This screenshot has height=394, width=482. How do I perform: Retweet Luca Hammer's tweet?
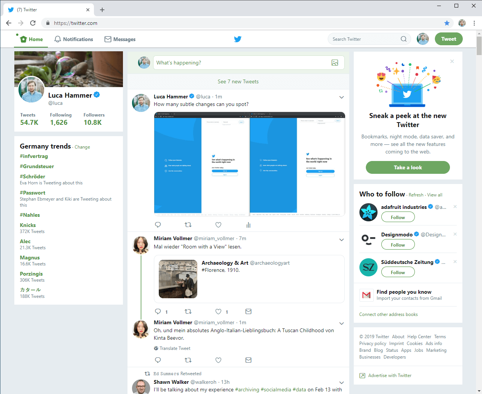tap(188, 225)
